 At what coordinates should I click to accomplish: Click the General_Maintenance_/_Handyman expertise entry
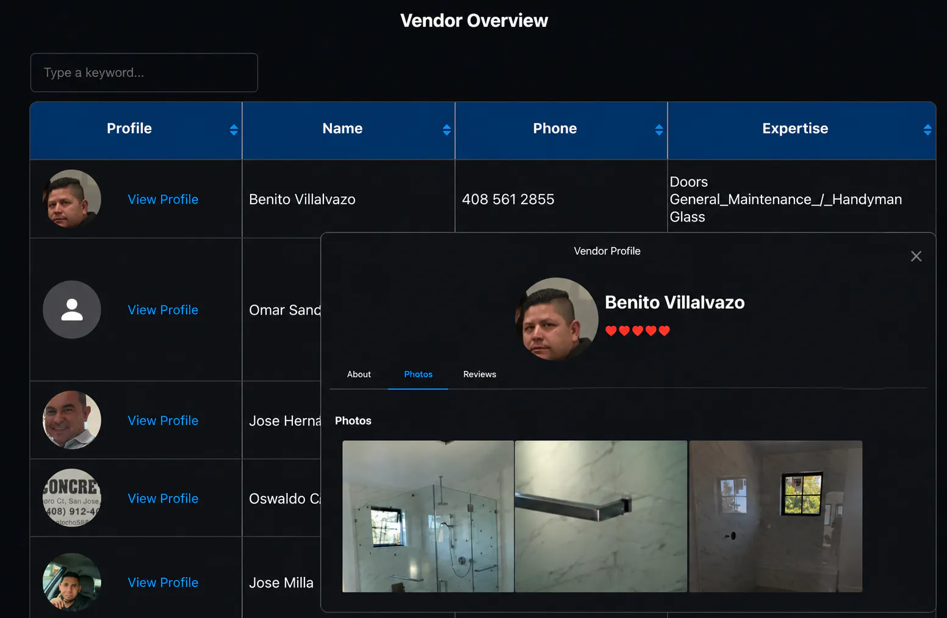click(786, 199)
